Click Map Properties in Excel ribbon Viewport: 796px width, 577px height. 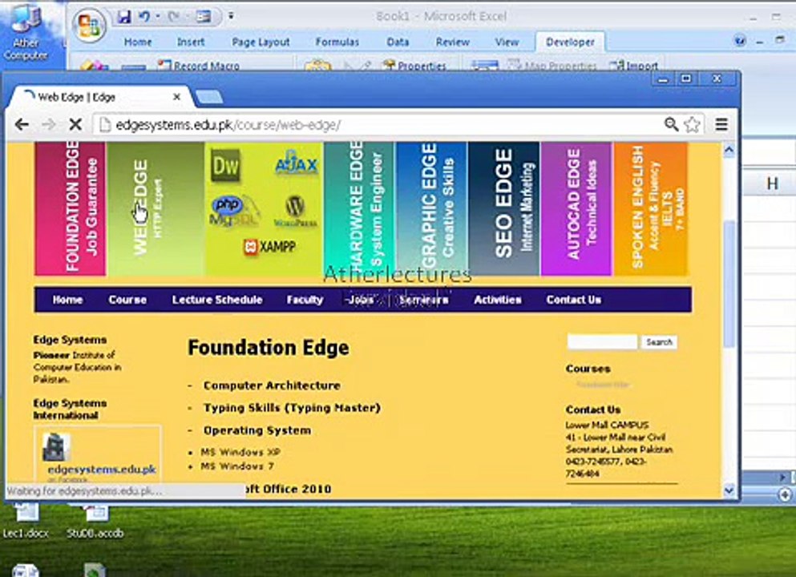(x=552, y=66)
